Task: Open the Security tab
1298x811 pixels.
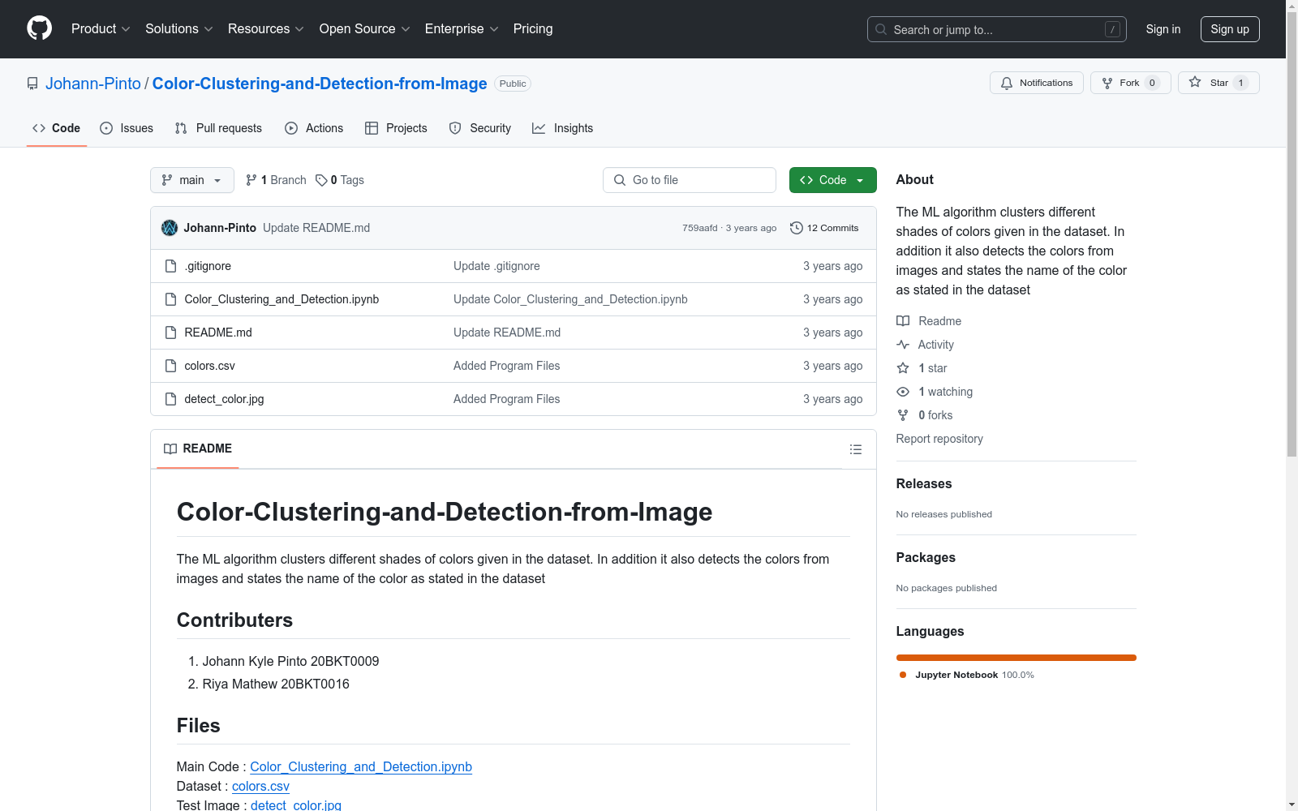Action: tap(480, 128)
